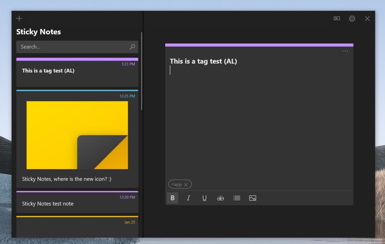Click the plus icon to create new note
Viewport: 385px width, 244px height.
[19, 19]
